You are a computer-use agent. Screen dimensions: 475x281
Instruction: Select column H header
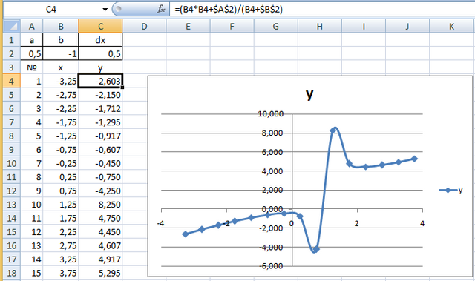pos(320,26)
